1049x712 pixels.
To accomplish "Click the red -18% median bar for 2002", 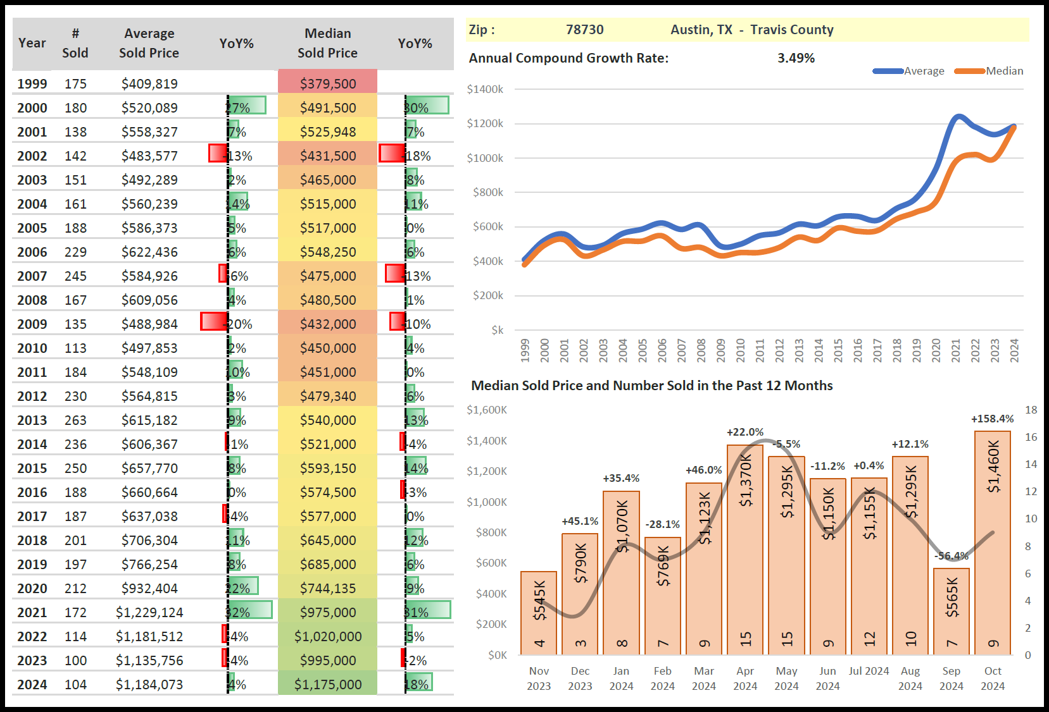I will [x=392, y=154].
